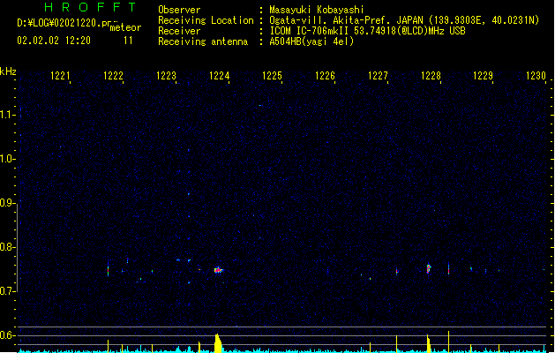Click the 1223 time axis marker
Image resolution: width=555 pixels, height=353 pixels.
[x=166, y=76]
